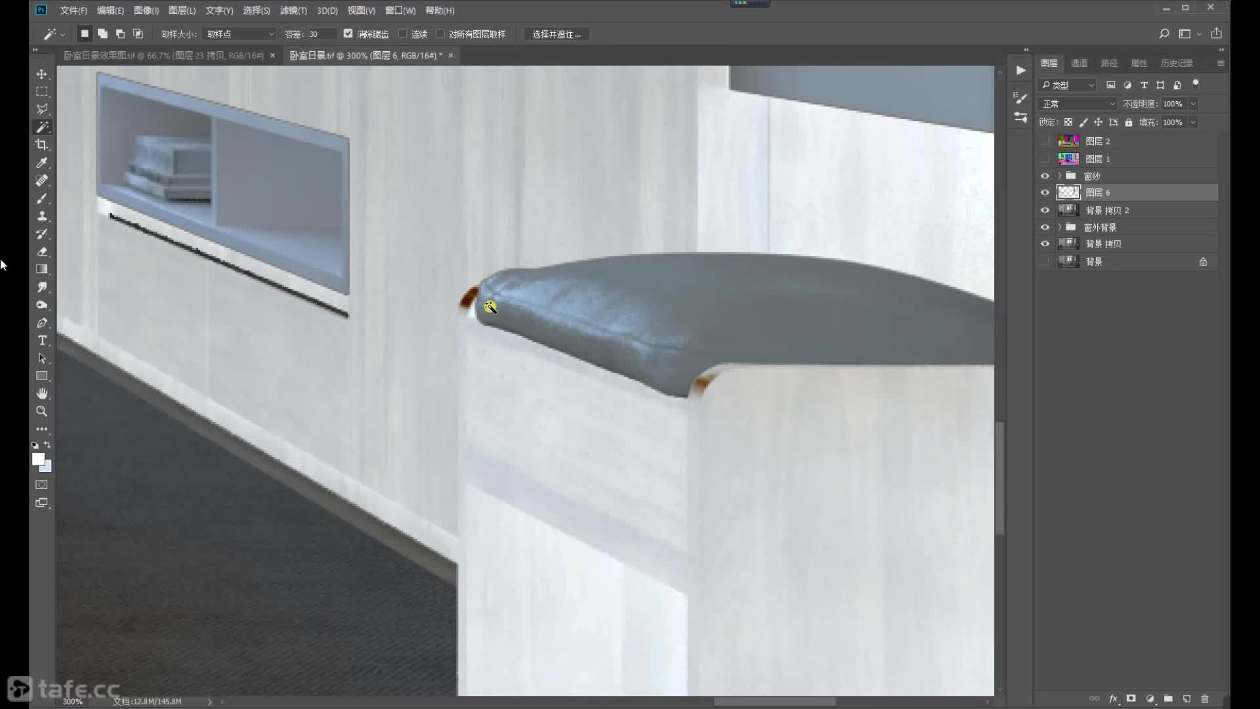
Task: Switch to the 通道 channels tab
Action: tap(1079, 63)
